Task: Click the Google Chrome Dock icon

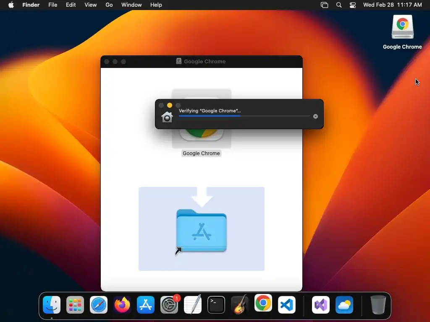Action: [263, 303]
